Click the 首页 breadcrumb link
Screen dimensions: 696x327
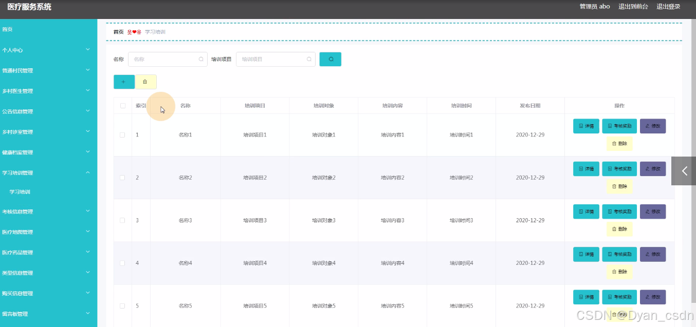click(118, 32)
